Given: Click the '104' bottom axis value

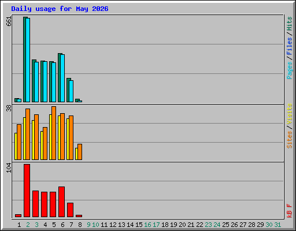Looking at the screenshot, I should click(x=9, y=167).
